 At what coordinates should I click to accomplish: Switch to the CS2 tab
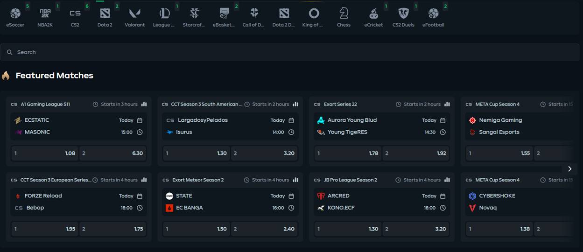75,14
